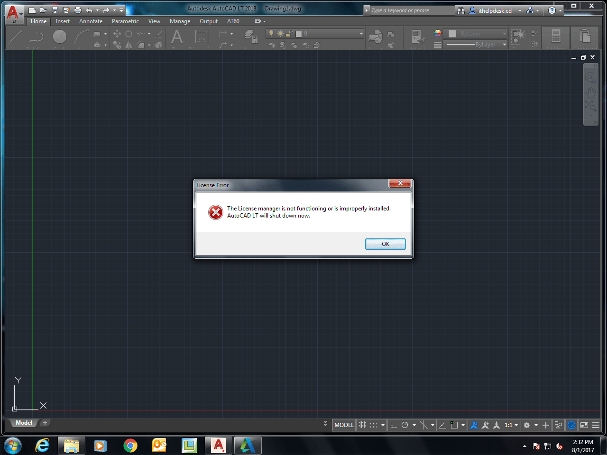607x455 pixels.
Task: Select the Move tool
Action: click(117, 34)
